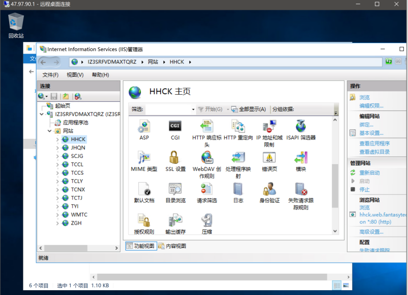Open the MIME 类型 icon
The image size is (408, 295).
(144, 158)
